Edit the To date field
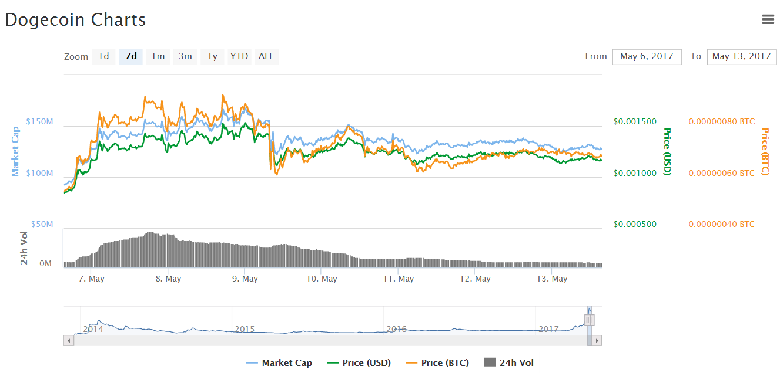Image resolution: width=780 pixels, height=373 pixels. pyautogui.click(x=742, y=56)
